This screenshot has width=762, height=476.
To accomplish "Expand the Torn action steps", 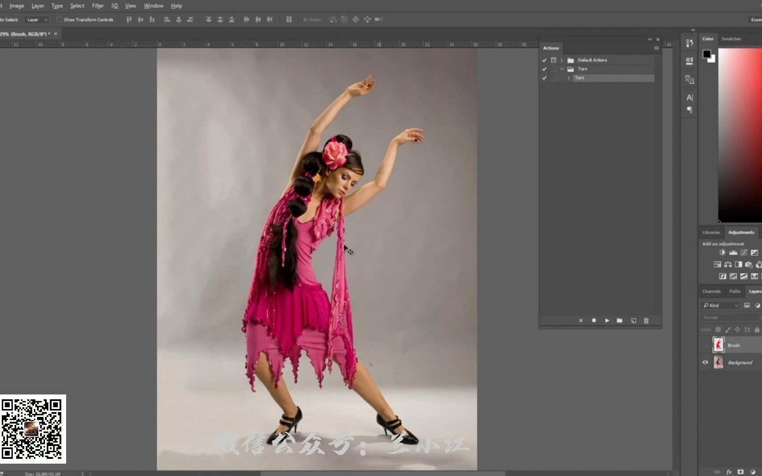I will (x=569, y=78).
